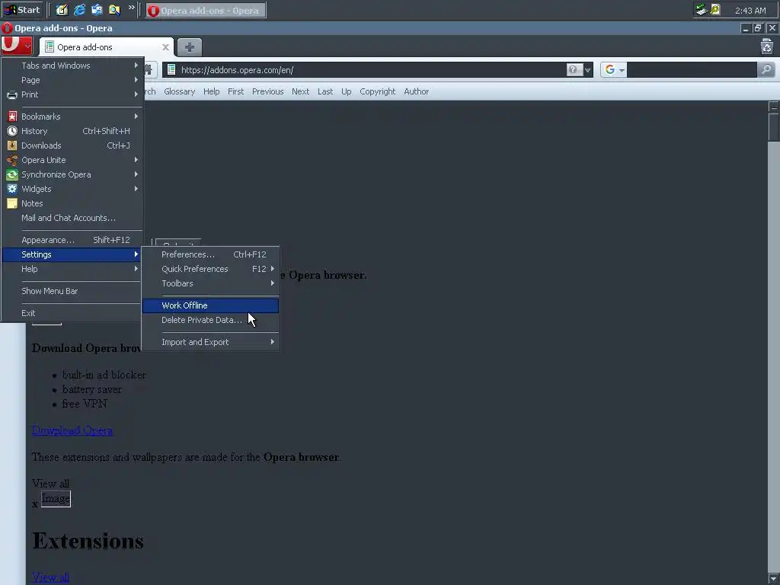This screenshot has width=780, height=585.
Task: Open Appearance dialog
Action: tap(72, 240)
